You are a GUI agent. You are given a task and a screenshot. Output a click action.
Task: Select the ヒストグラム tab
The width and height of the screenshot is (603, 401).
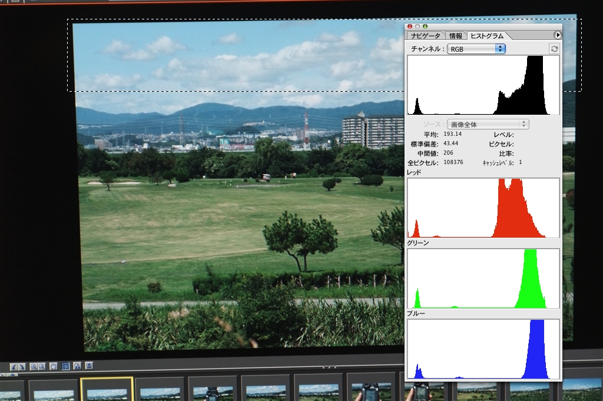click(486, 36)
